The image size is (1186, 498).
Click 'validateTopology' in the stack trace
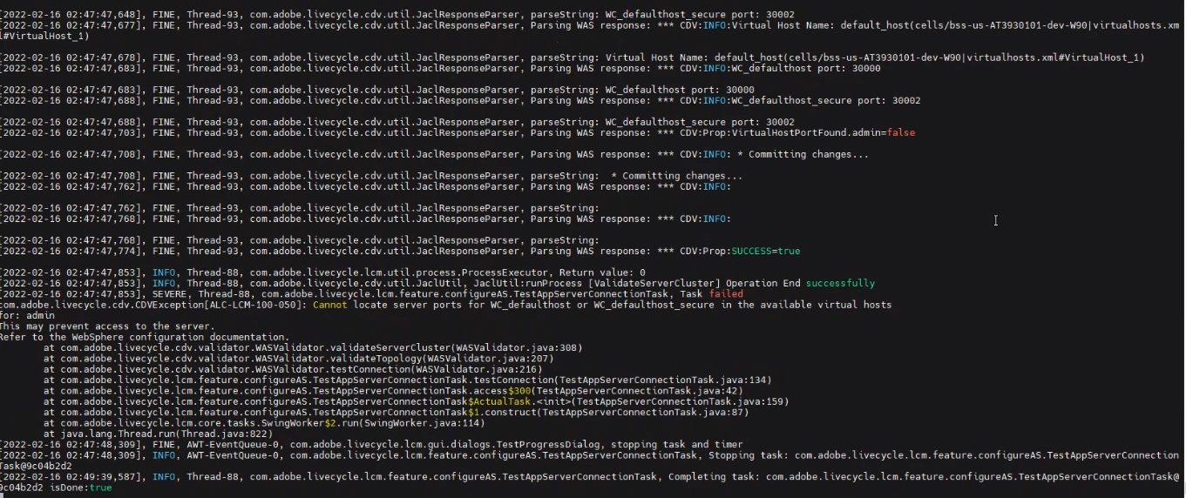pyautogui.click(x=376, y=358)
